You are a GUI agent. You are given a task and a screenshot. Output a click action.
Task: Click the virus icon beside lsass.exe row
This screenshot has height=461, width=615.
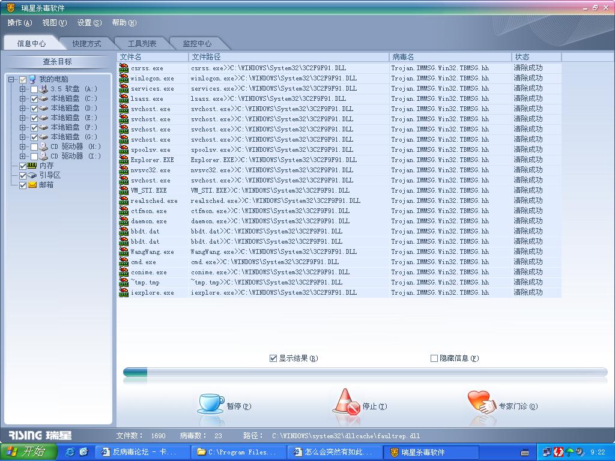coord(124,98)
